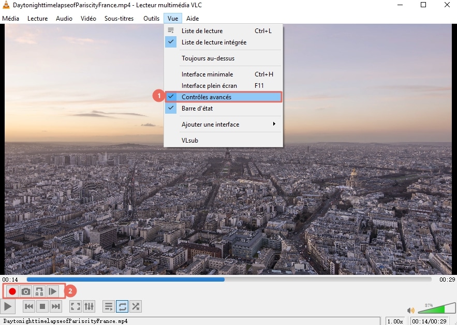The image size is (457, 325).
Task: Show the playlist via toolbar icon
Action: pos(109,306)
